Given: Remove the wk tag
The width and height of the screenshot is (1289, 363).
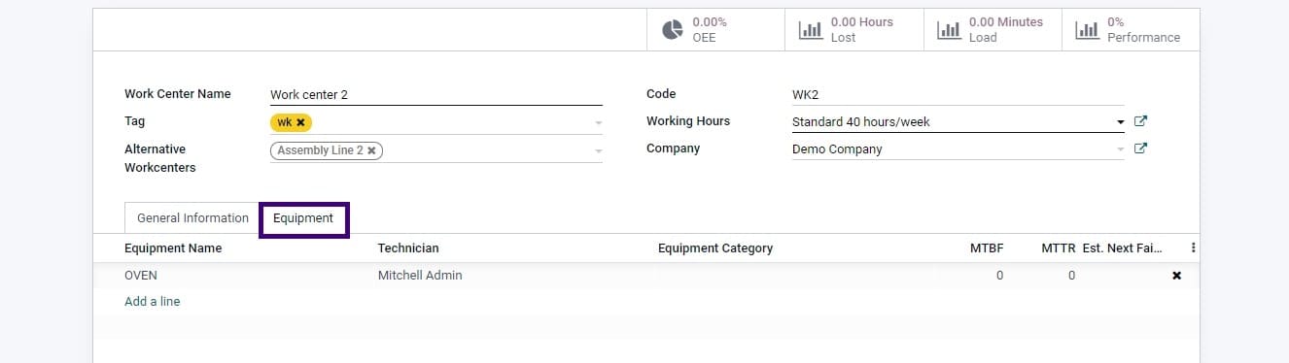Looking at the screenshot, I should coord(301,122).
